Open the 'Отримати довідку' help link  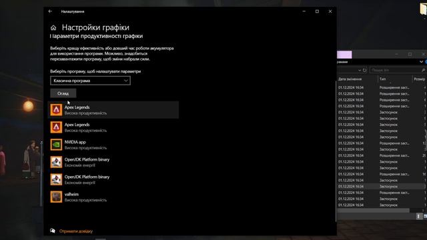[76, 231]
